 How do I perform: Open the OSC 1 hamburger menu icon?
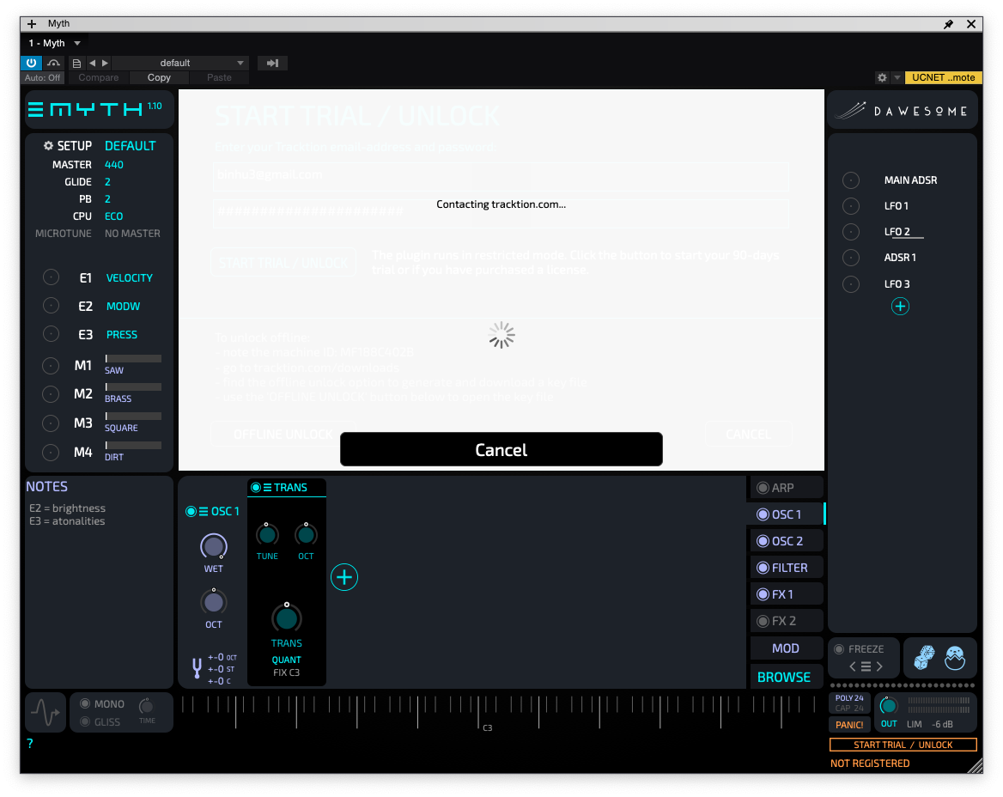pos(204,512)
